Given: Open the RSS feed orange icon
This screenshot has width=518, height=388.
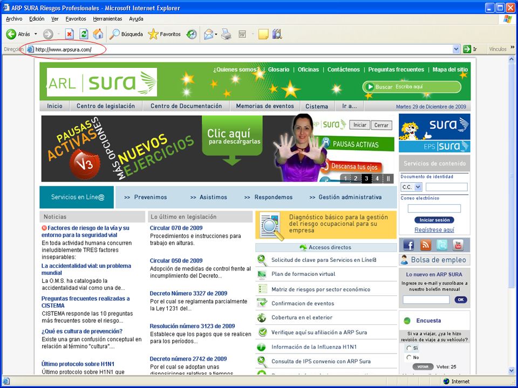Looking at the screenshot, I should click(426, 245).
